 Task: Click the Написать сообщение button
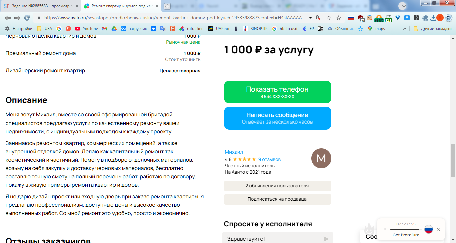(x=278, y=118)
